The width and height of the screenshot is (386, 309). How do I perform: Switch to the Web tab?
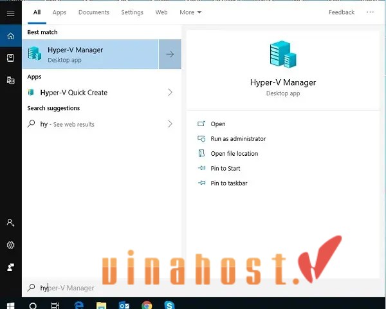[161, 12]
